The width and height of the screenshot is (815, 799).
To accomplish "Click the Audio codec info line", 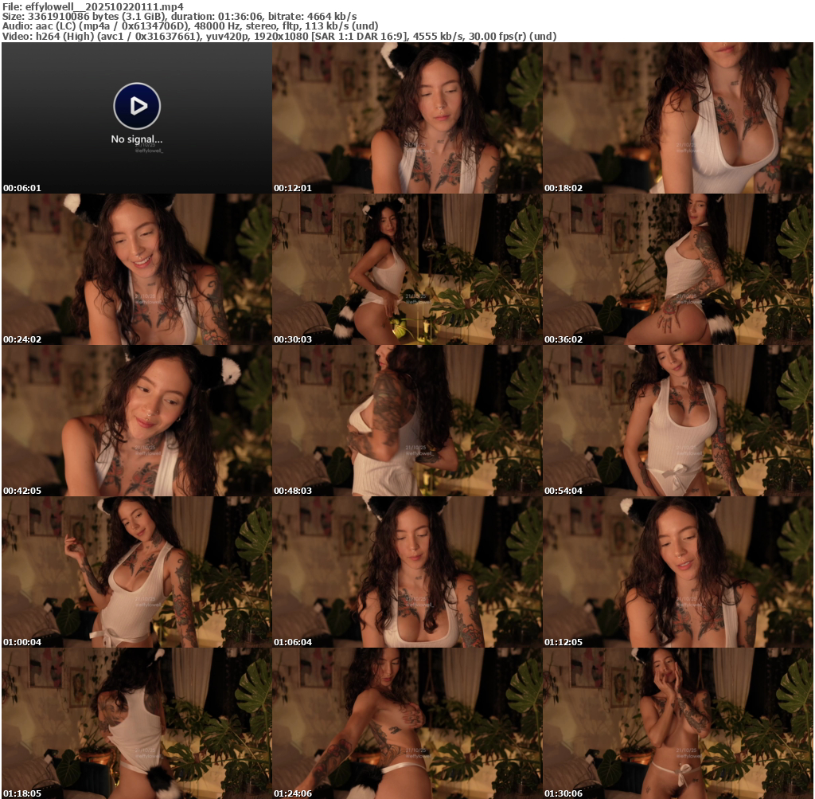I will (x=190, y=26).
